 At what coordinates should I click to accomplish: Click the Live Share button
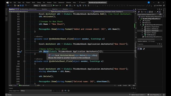(x=158, y=5)
